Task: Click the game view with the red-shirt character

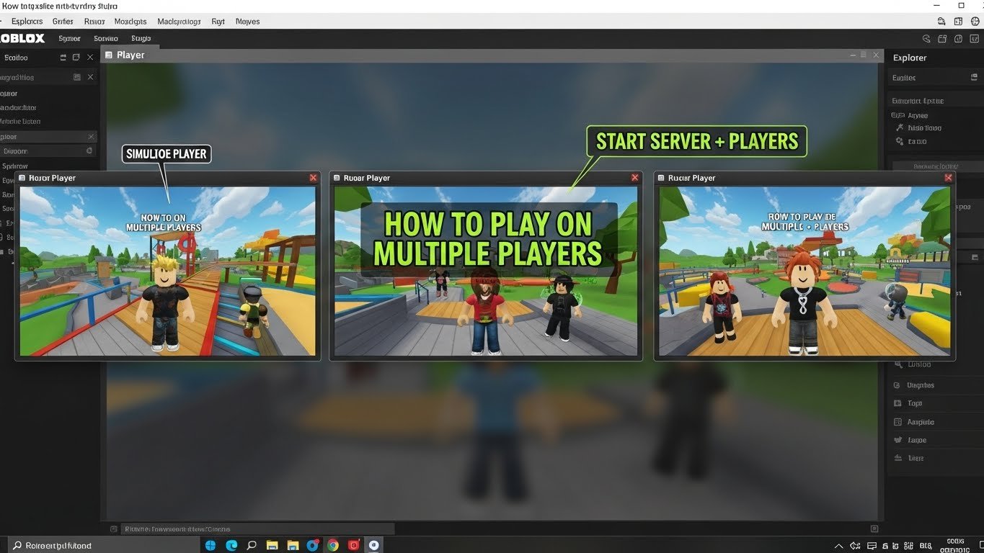Action: click(486, 271)
